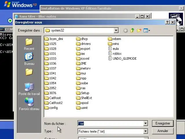Select the spool folder
The image size is (185, 139).
pos(82,103)
